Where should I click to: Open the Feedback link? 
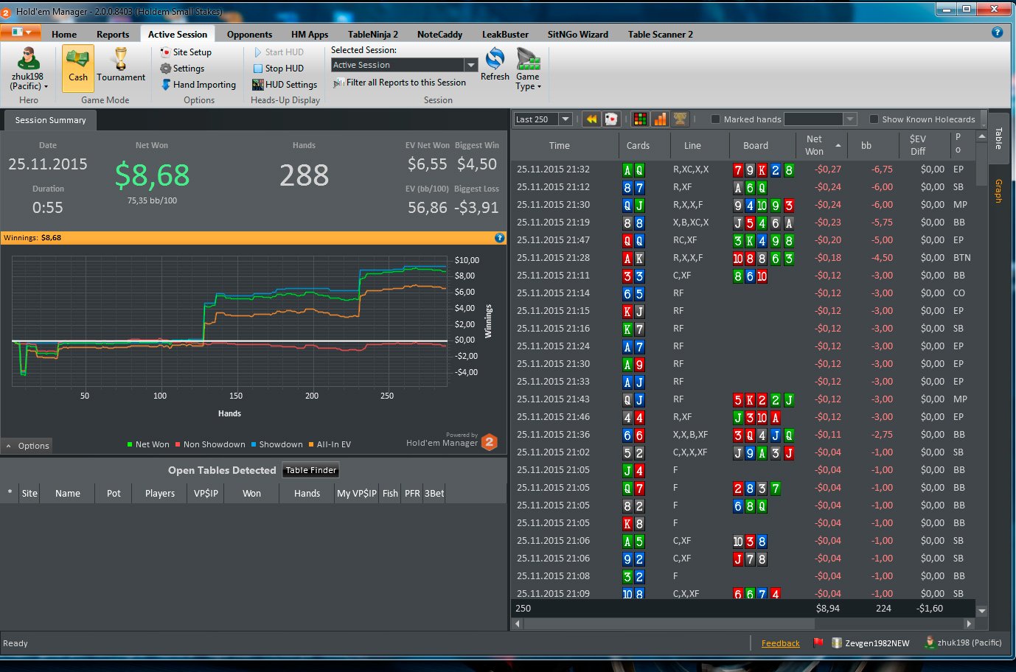[x=780, y=643]
